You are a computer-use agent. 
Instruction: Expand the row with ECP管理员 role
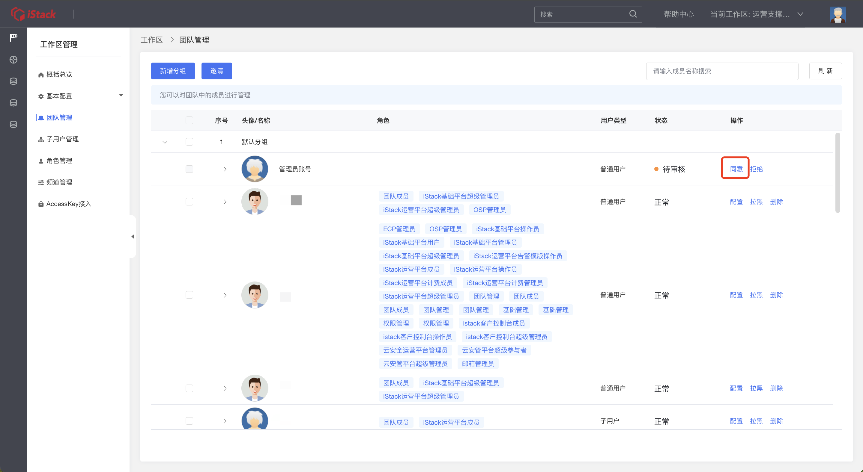(x=225, y=295)
